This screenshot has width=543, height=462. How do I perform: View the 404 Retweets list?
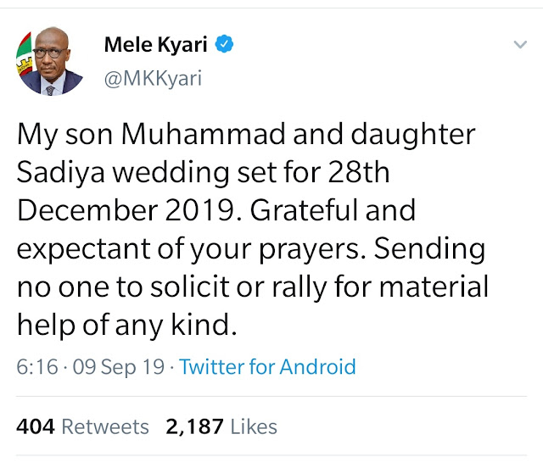point(82,426)
